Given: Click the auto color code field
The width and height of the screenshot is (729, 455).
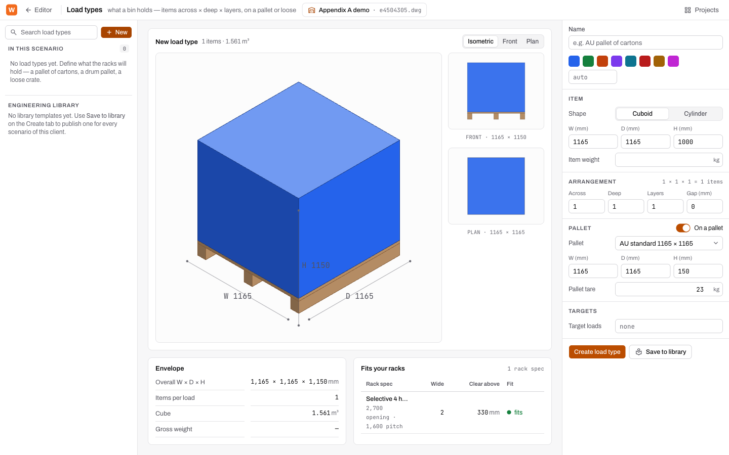Looking at the screenshot, I should coord(593,77).
